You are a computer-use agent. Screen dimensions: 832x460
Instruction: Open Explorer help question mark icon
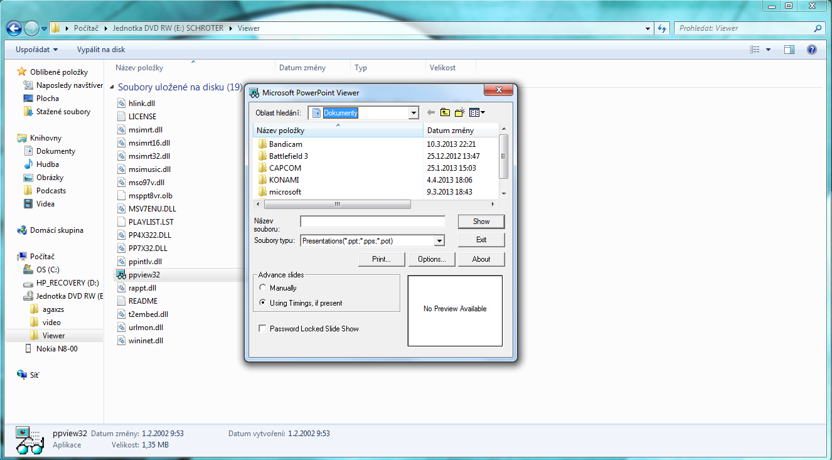pos(811,50)
